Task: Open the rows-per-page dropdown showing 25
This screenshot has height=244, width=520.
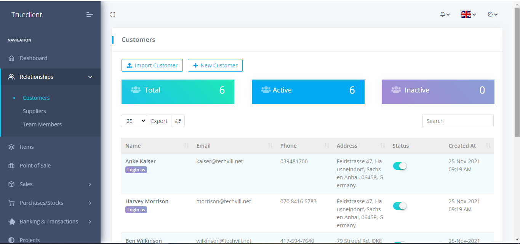Action: (134, 121)
